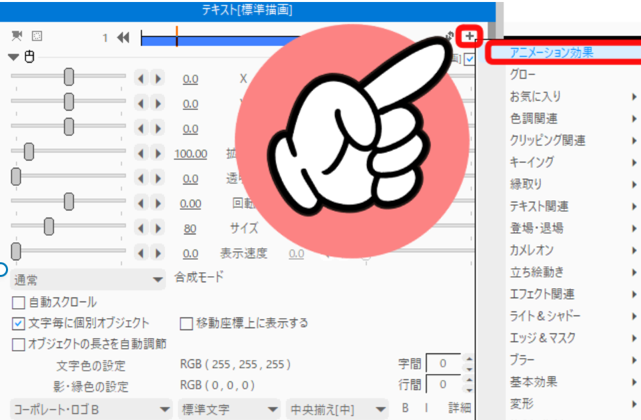Click the left arrow on the サイズ row
The height and width of the screenshot is (420, 641).
coord(141,228)
